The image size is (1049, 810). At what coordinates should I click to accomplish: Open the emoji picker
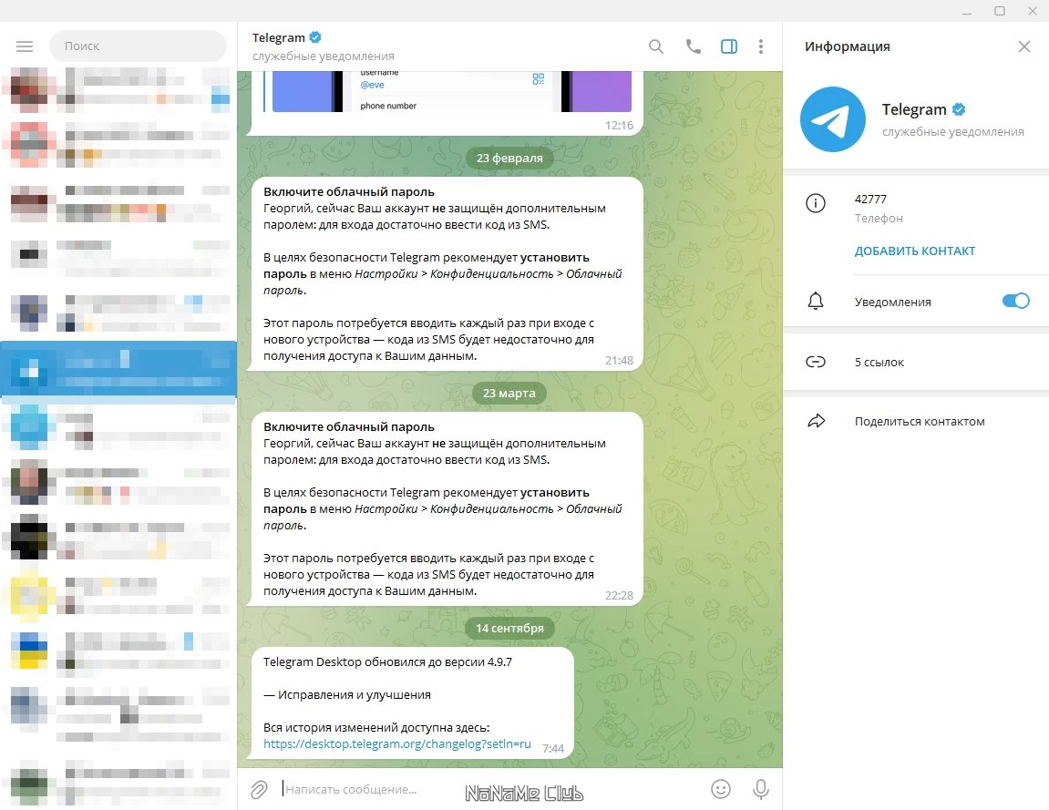pos(721,788)
